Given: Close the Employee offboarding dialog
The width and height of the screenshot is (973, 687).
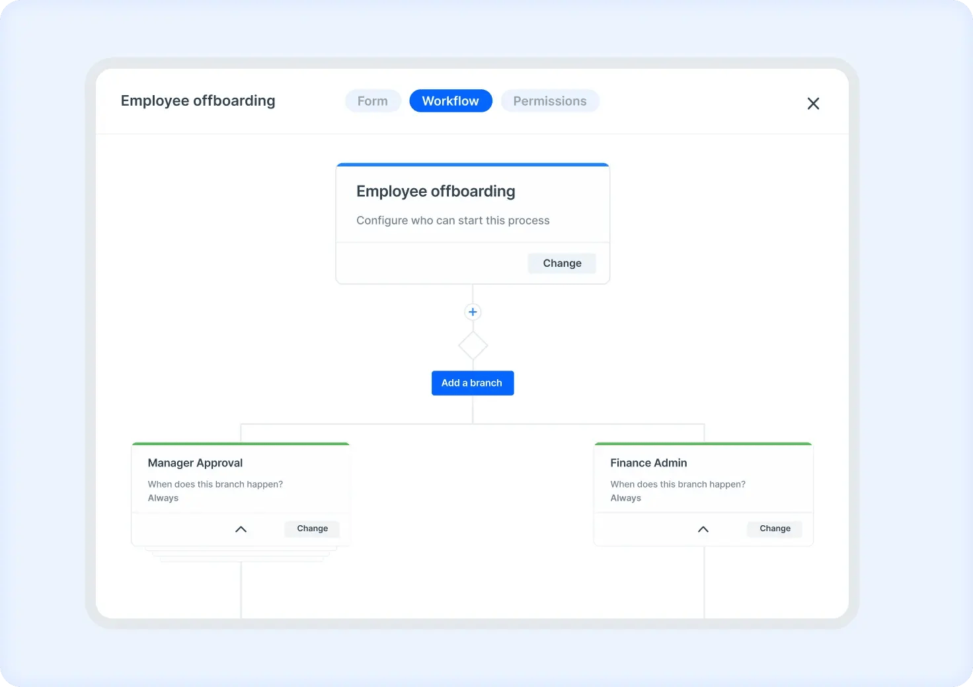Looking at the screenshot, I should (x=813, y=104).
